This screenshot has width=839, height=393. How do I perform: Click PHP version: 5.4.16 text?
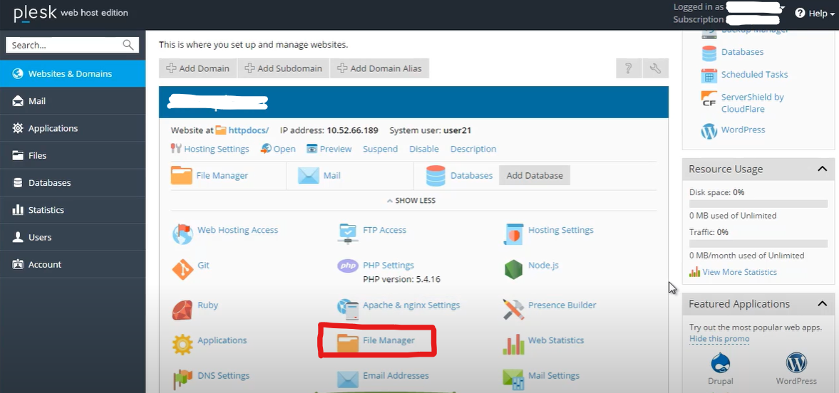pyautogui.click(x=401, y=279)
